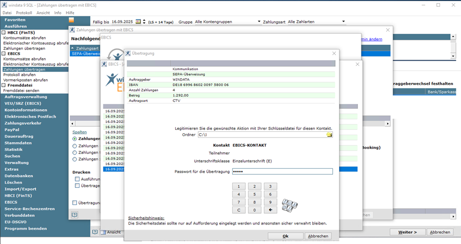This screenshot has height=244, width=461.
Task: Click the orange square icon beside Favoriten
Action: pyautogui.click(x=71, y=20)
